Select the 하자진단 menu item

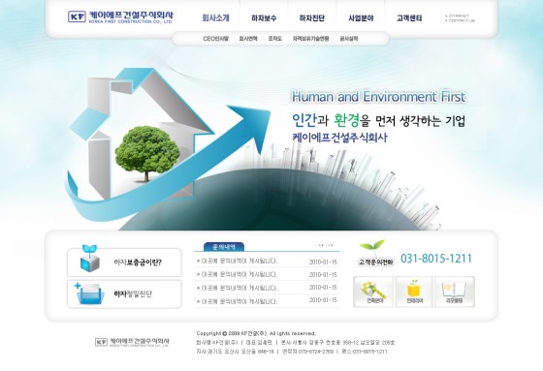pos(311,18)
